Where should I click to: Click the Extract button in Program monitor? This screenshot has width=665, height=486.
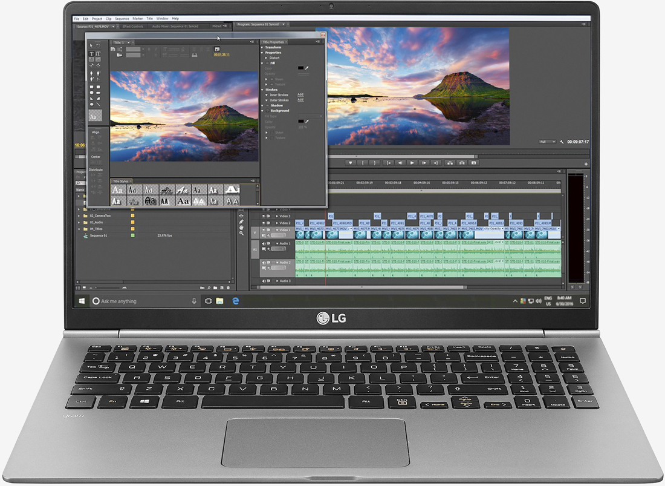462,163
